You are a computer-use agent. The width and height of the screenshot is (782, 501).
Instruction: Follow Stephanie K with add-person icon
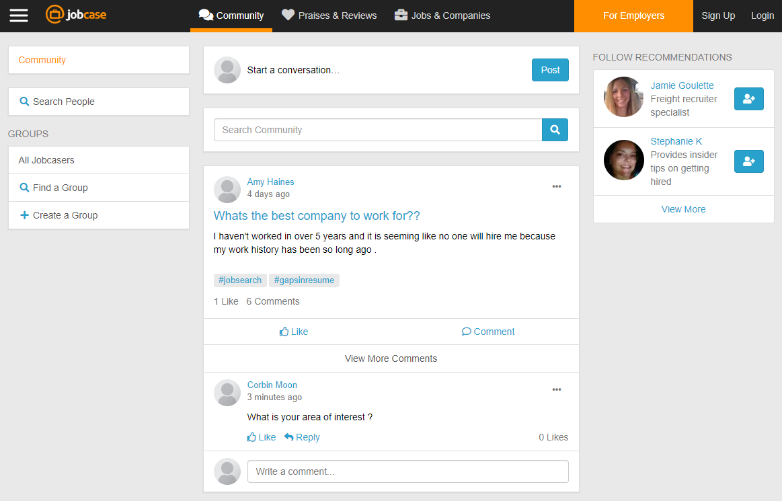[748, 161]
